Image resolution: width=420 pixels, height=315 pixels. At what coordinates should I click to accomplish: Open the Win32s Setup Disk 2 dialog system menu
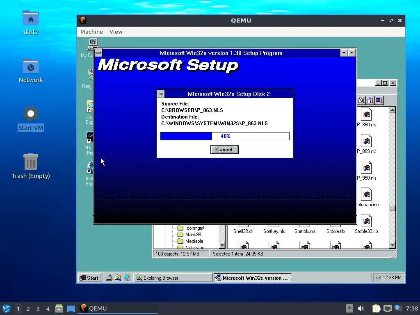pyautogui.click(x=161, y=94)
